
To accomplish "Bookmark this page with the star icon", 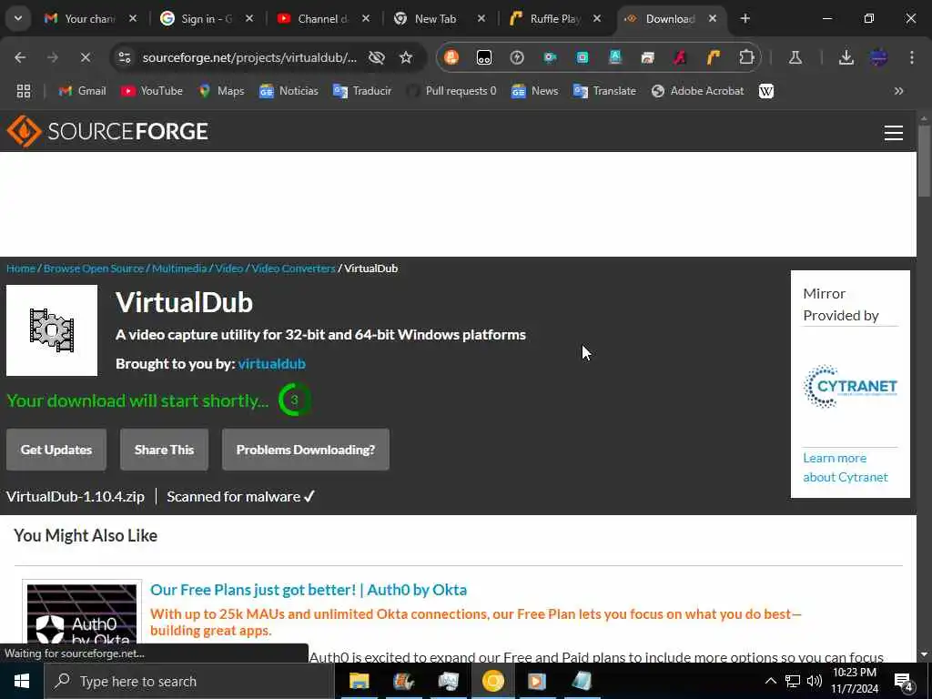I will [406, 57].
